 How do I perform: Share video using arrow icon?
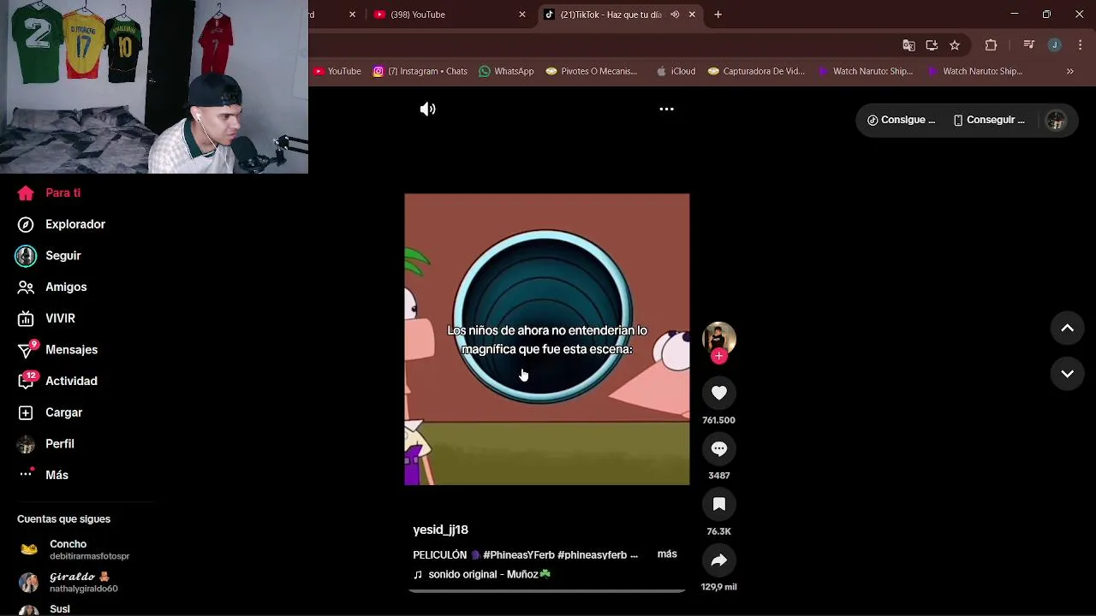coord(719,560)
